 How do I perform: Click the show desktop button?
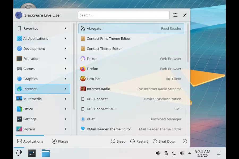pyautogui.click(x=219, y=153)
